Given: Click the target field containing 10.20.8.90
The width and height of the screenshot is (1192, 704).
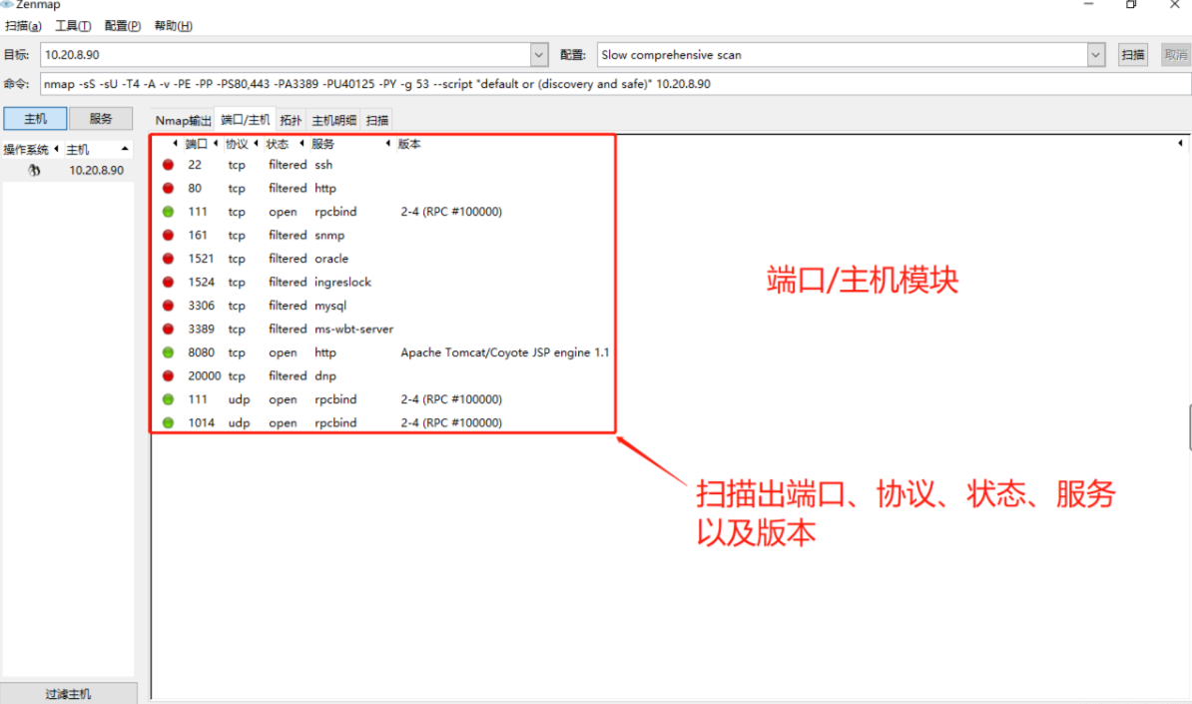Looking at the screenshot, I should click(286, 55).
